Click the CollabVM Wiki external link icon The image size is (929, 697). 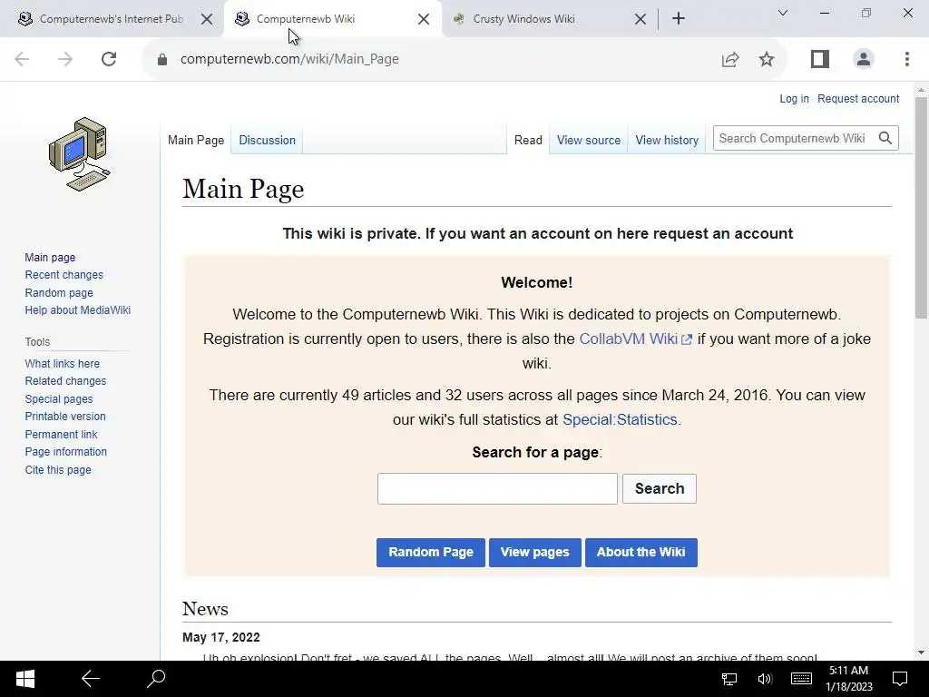tap(687, 339)
